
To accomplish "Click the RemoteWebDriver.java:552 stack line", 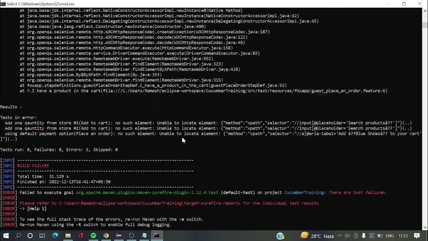I will [116, 59].
